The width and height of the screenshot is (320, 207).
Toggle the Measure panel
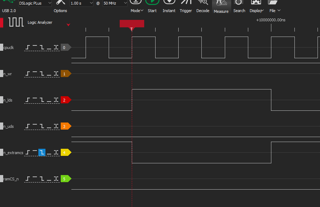[221, 7]
